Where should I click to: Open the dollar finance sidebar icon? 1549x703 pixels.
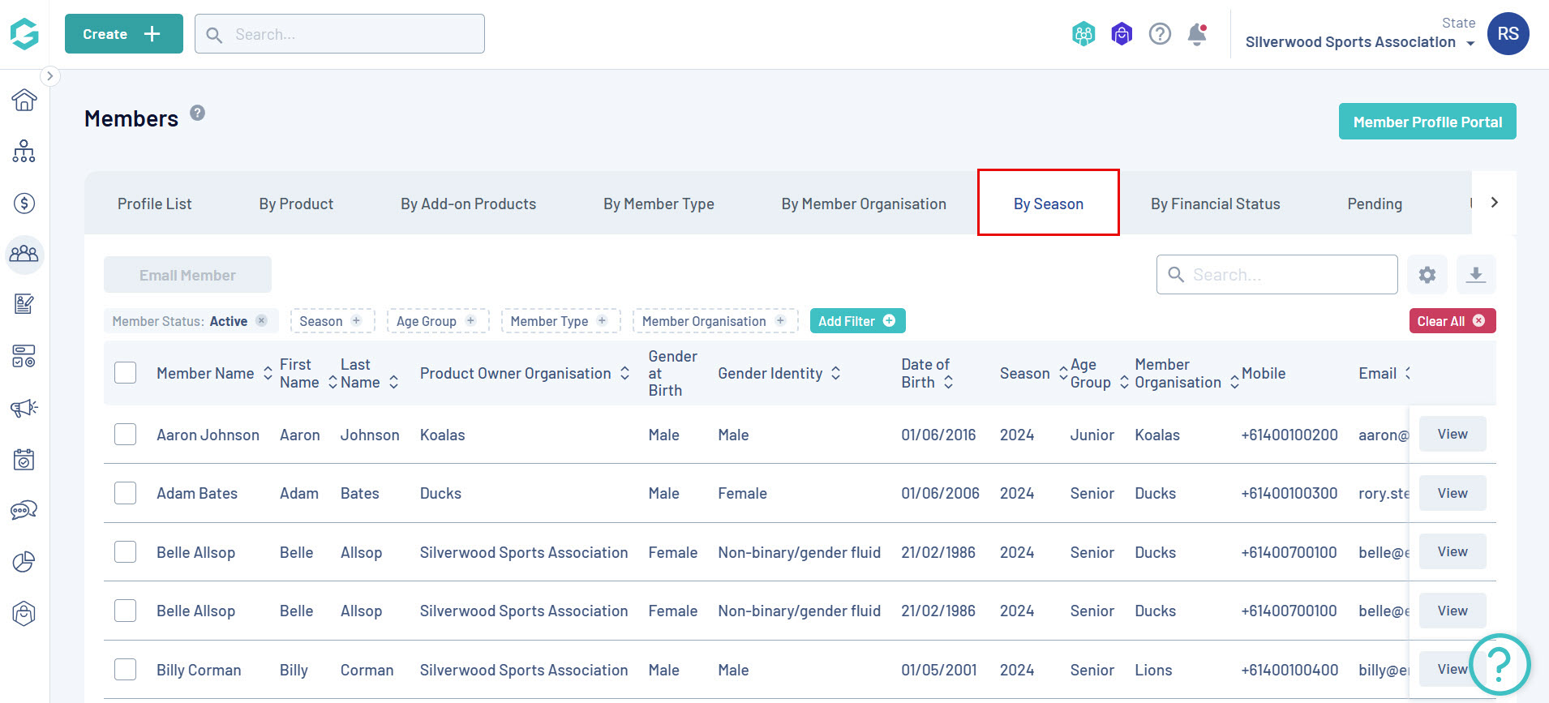pyautogui.click(x=24, y=203)
